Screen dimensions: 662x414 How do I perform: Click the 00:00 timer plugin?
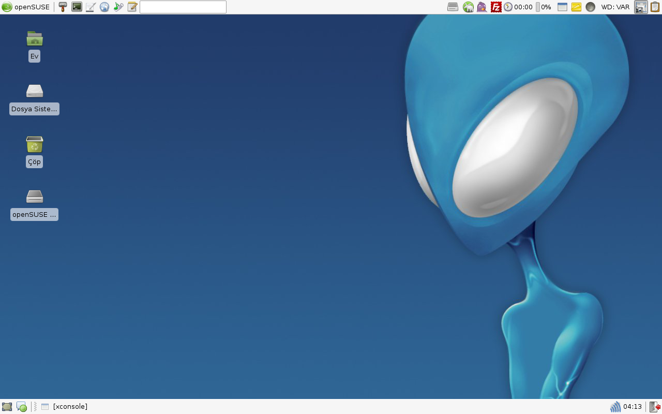click(518, 7)
